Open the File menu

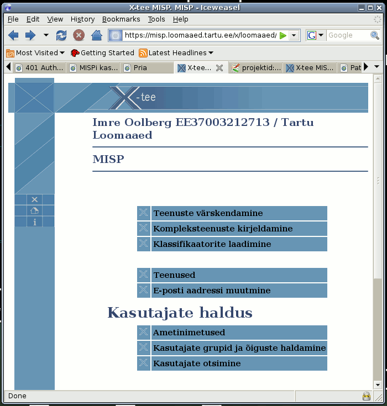point(13,19)
